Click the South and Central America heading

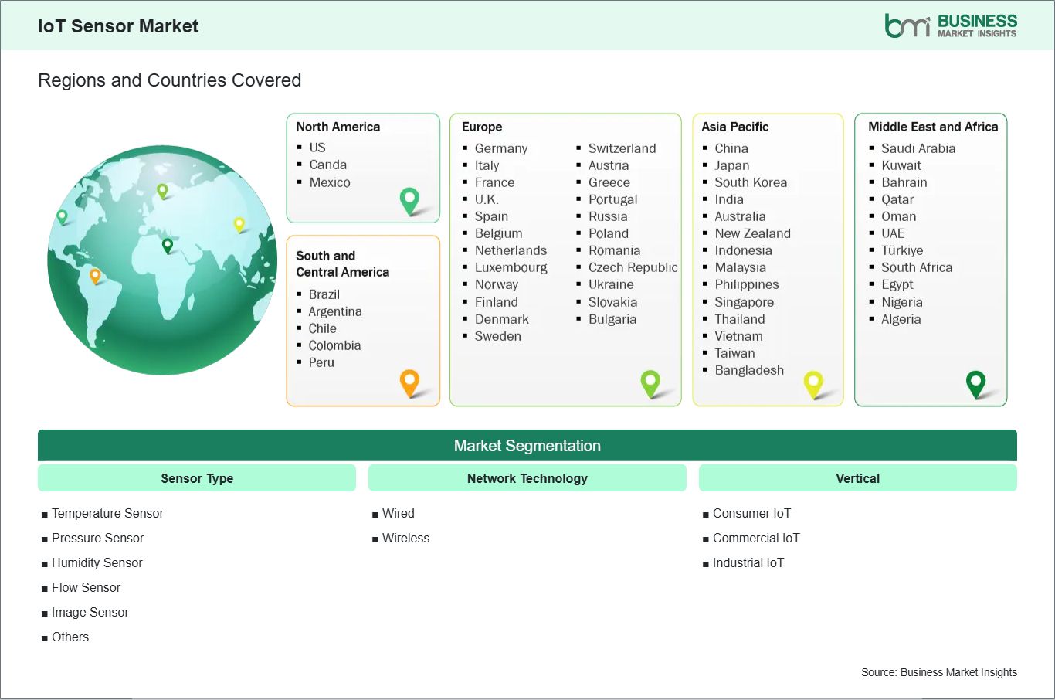[343, 263]
